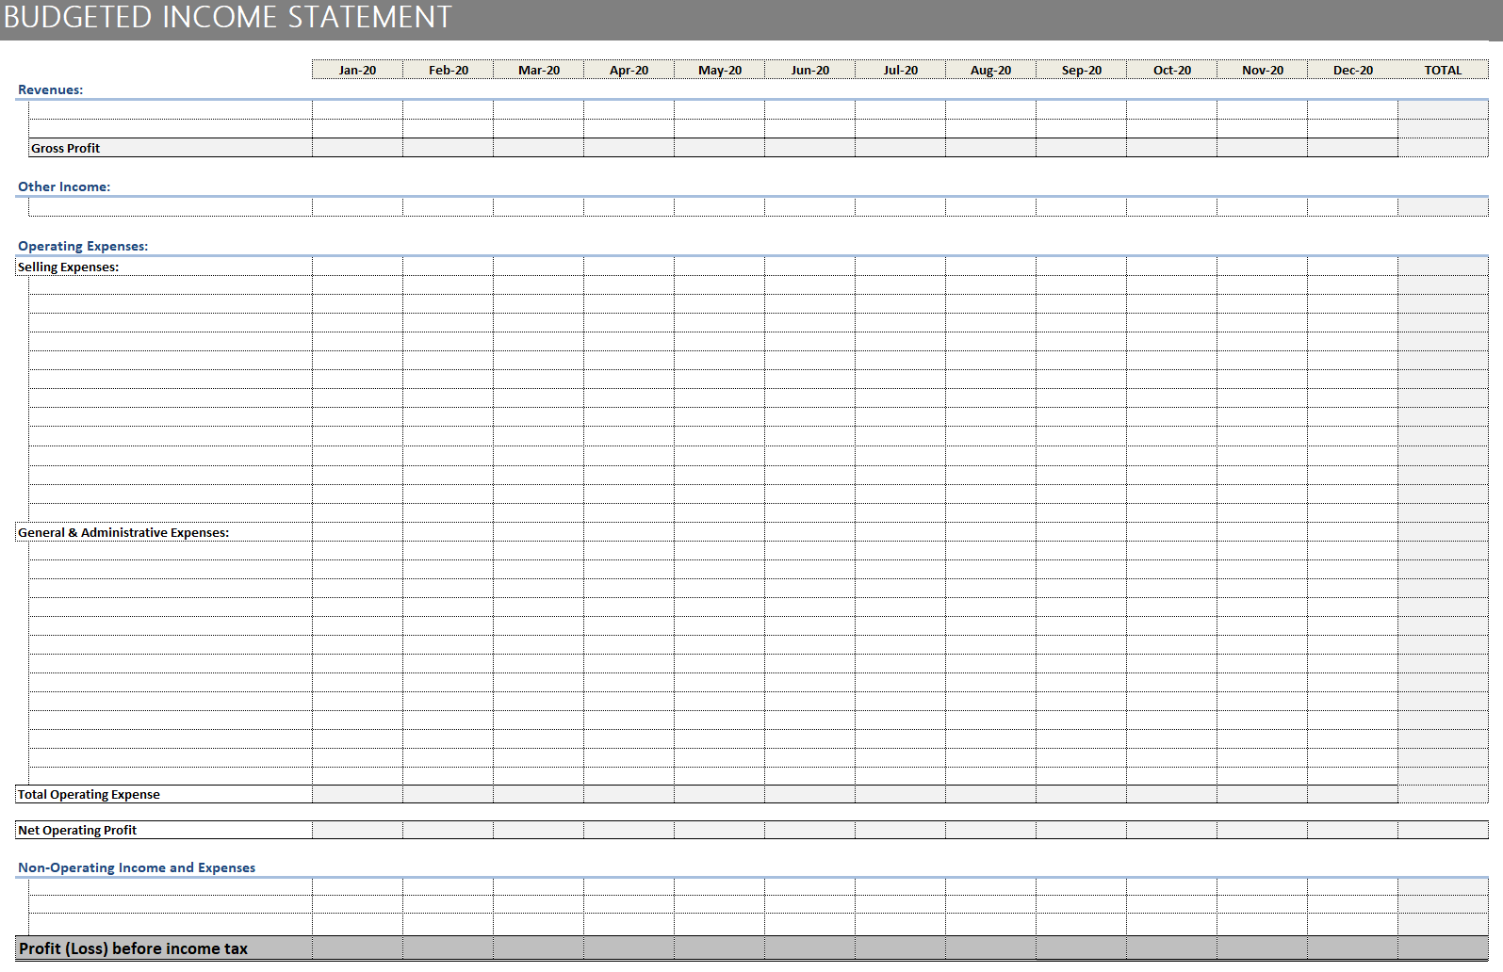Select the Jun-20 column header

coord(809,70)
